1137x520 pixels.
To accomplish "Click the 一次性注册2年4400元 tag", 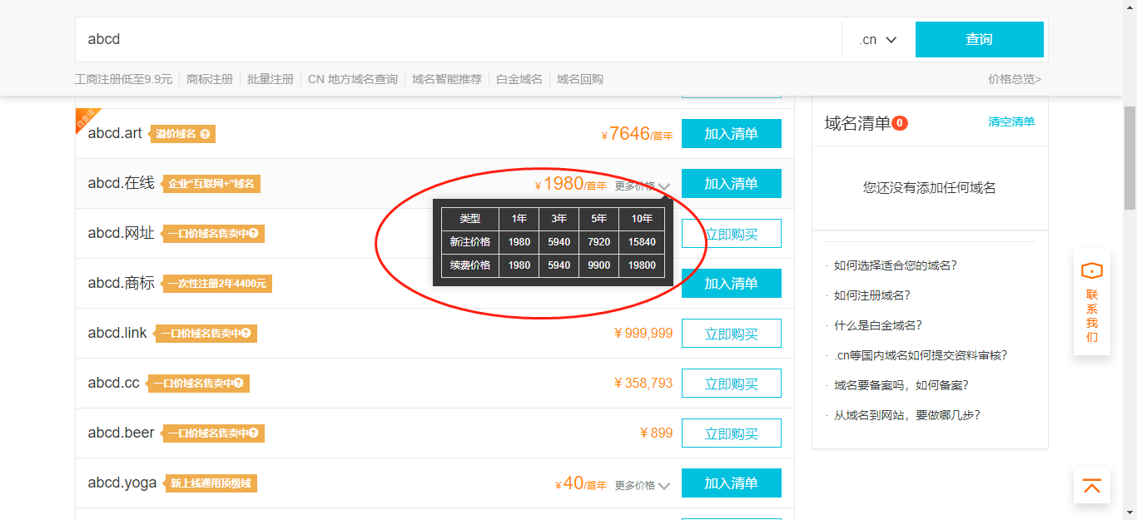I will point(217,284).
